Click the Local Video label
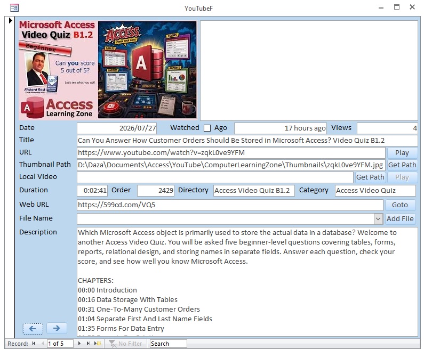Viewport: 424px width, 350px height. point(38,177)
